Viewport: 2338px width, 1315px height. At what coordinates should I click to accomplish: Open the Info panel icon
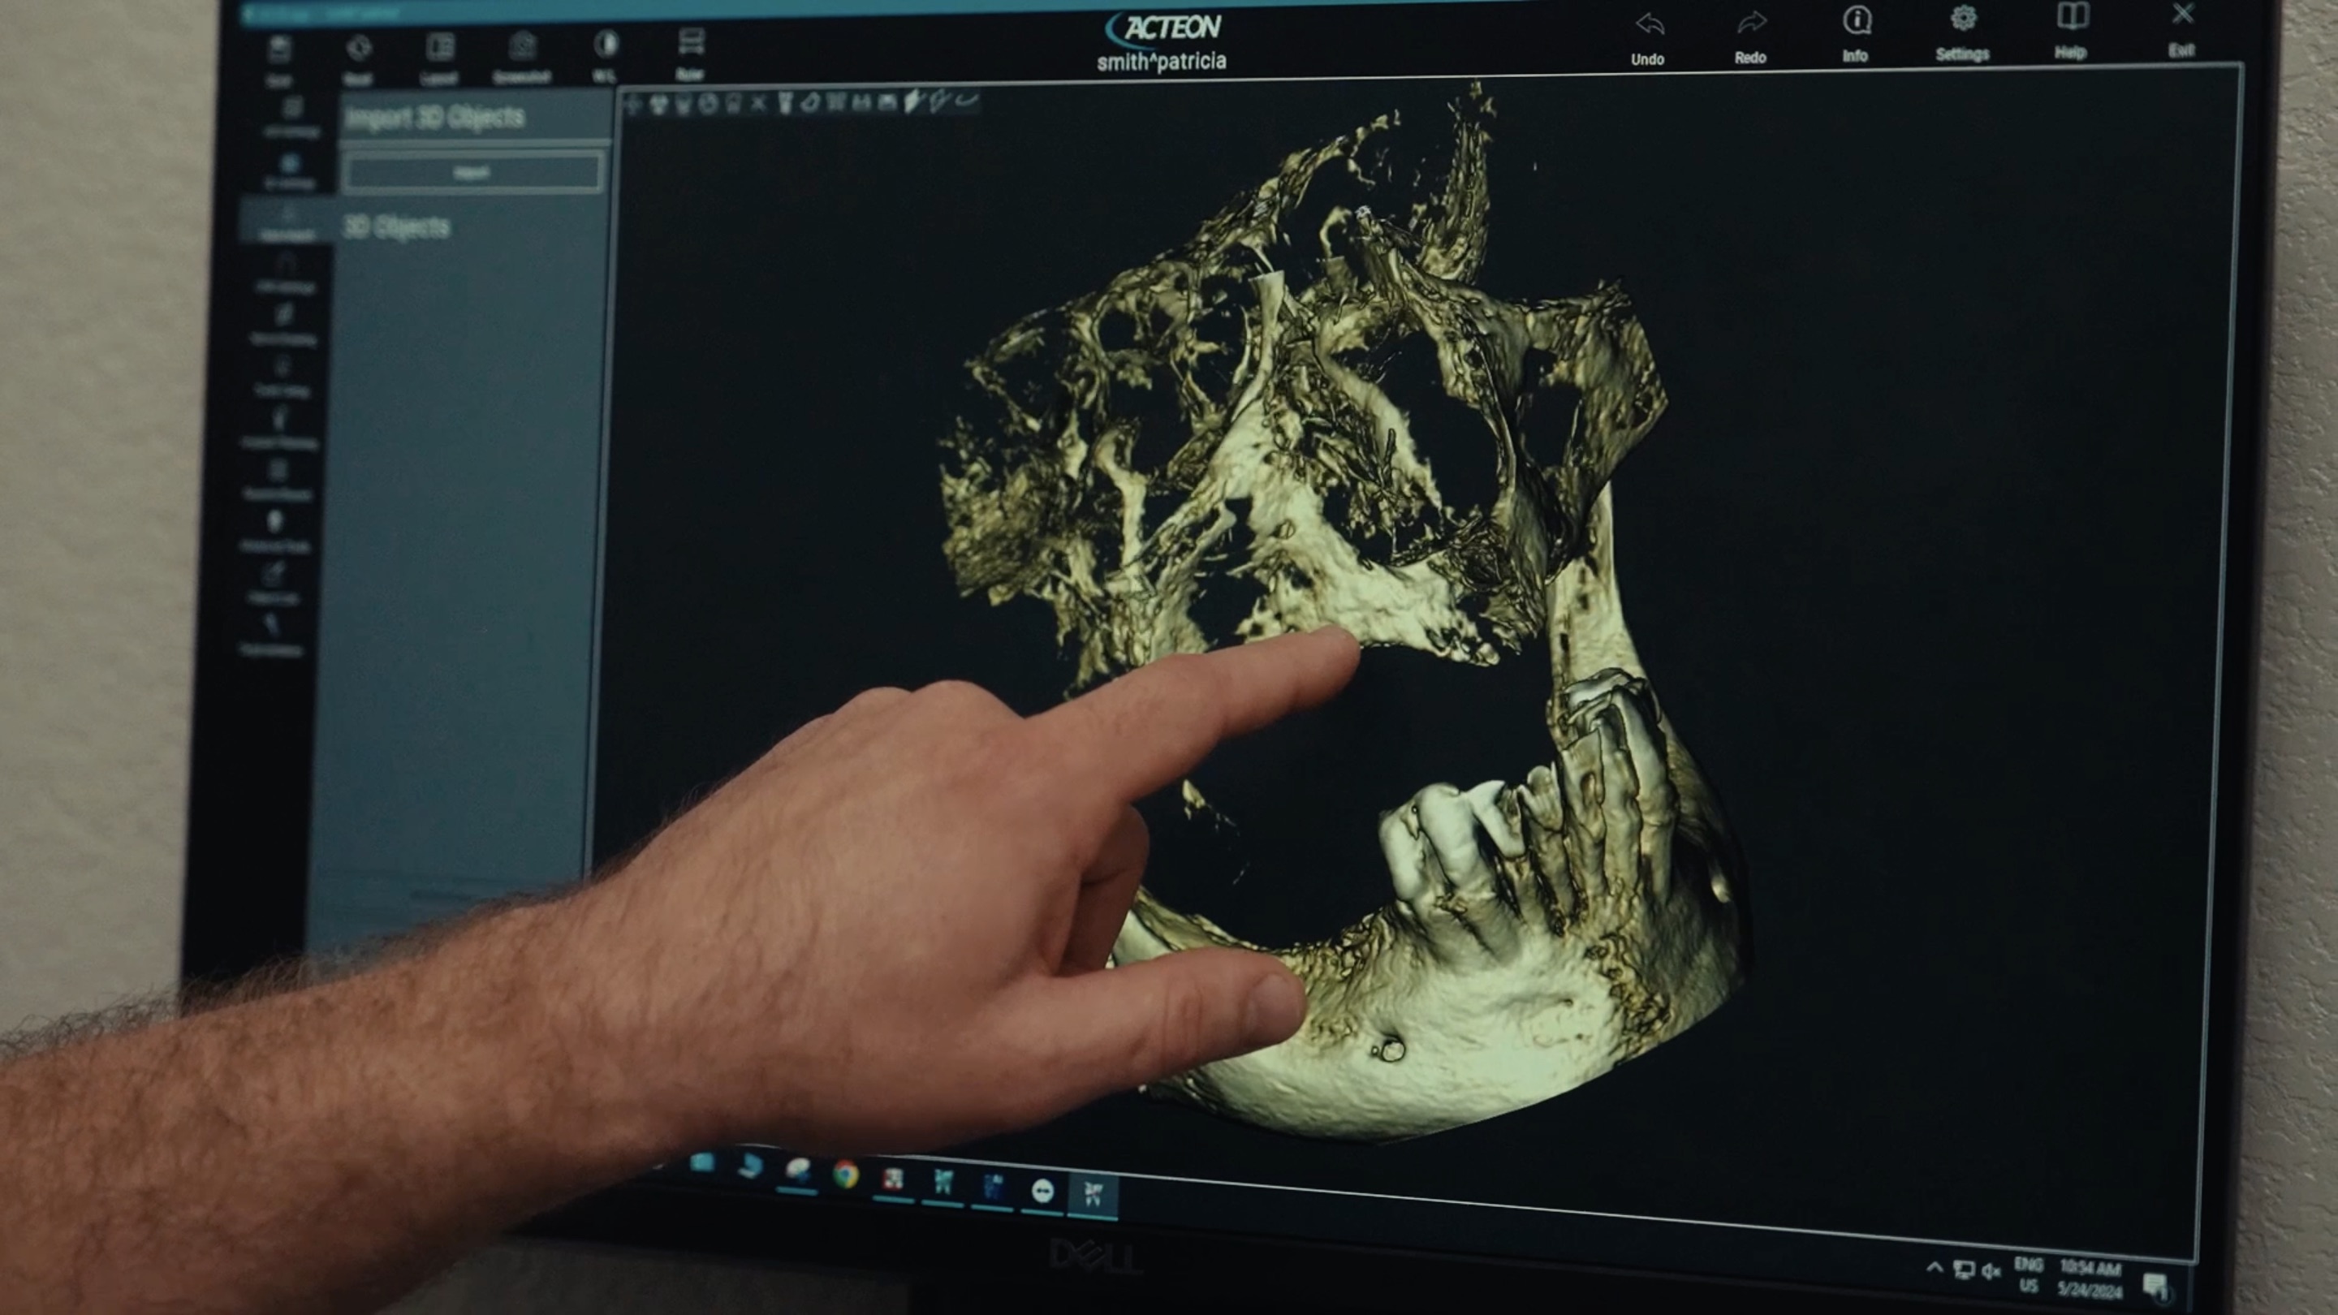1857,22
